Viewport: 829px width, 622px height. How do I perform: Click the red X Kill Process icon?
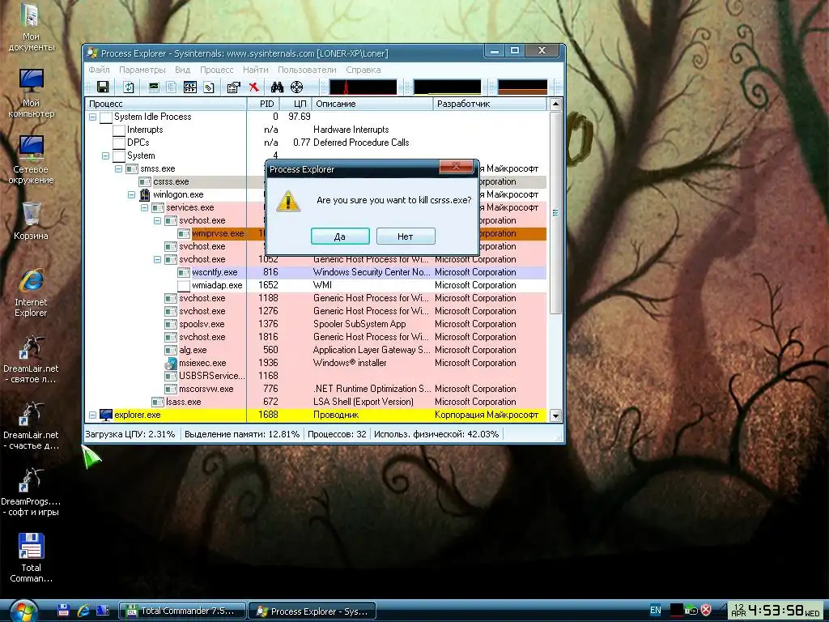click(253, 87)
